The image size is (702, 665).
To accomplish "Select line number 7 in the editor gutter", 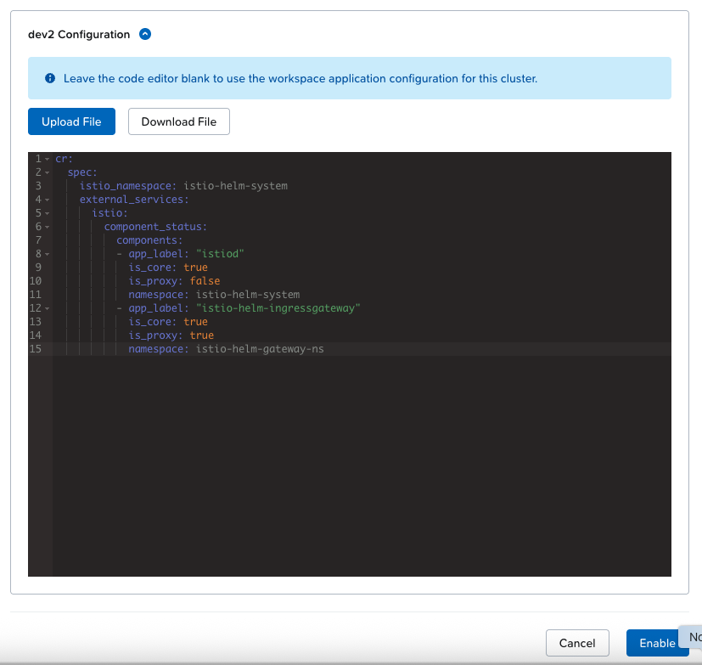I will point(37,240).
